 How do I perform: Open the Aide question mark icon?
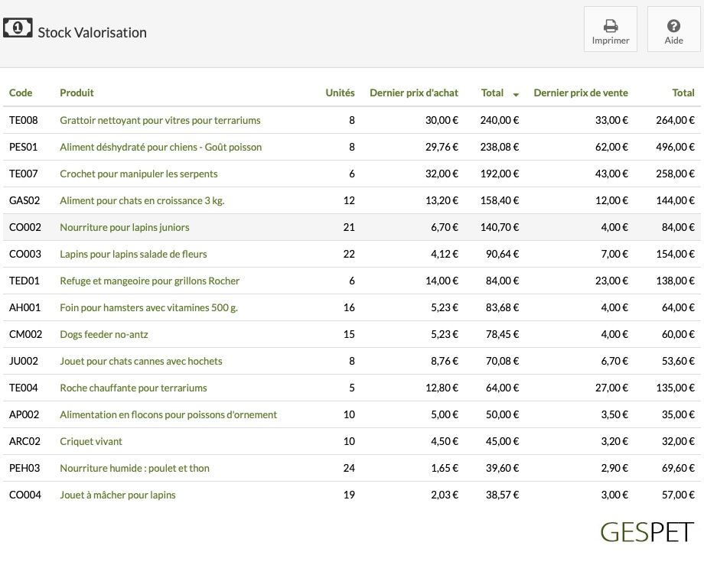[x=673, y=25]
